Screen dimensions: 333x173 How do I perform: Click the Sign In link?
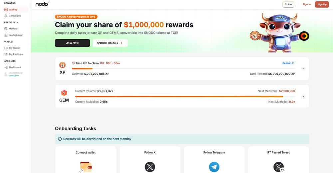pyautogui.click(x=306, y=5)
